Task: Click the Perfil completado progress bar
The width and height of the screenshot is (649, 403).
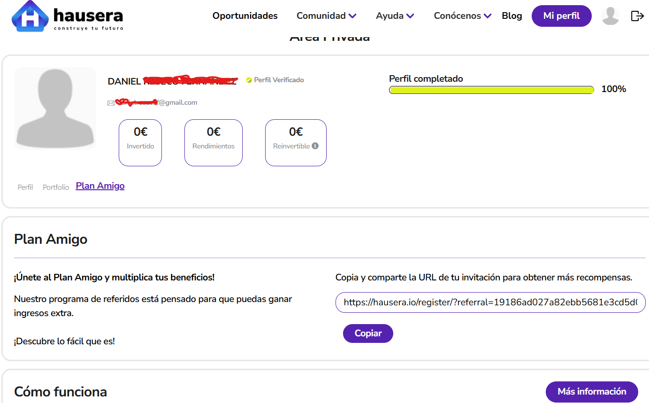Action: pos(492,90)
